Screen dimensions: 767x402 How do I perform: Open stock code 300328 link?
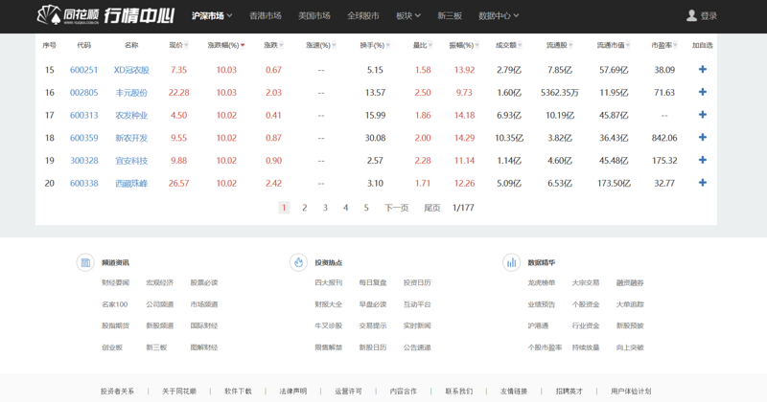point(83,160)
